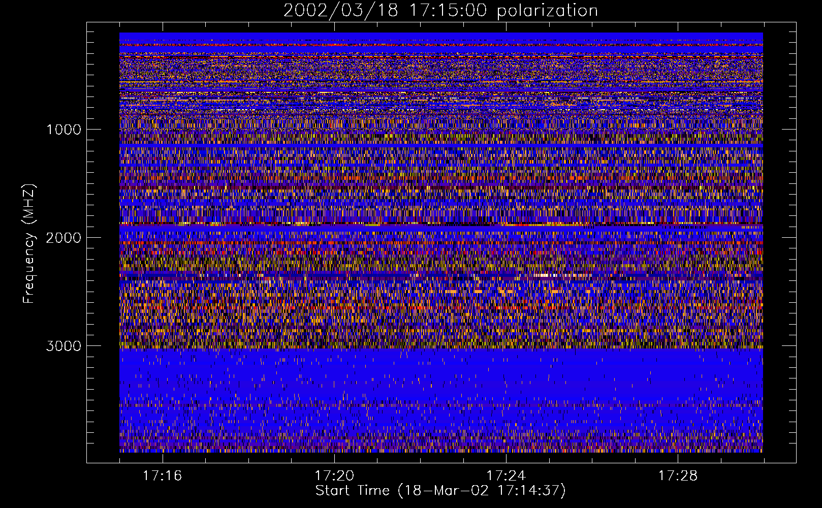
Task: Click the 'Start Time (18-Mar-02 17:14:37)' label
Action: (440, 491)
